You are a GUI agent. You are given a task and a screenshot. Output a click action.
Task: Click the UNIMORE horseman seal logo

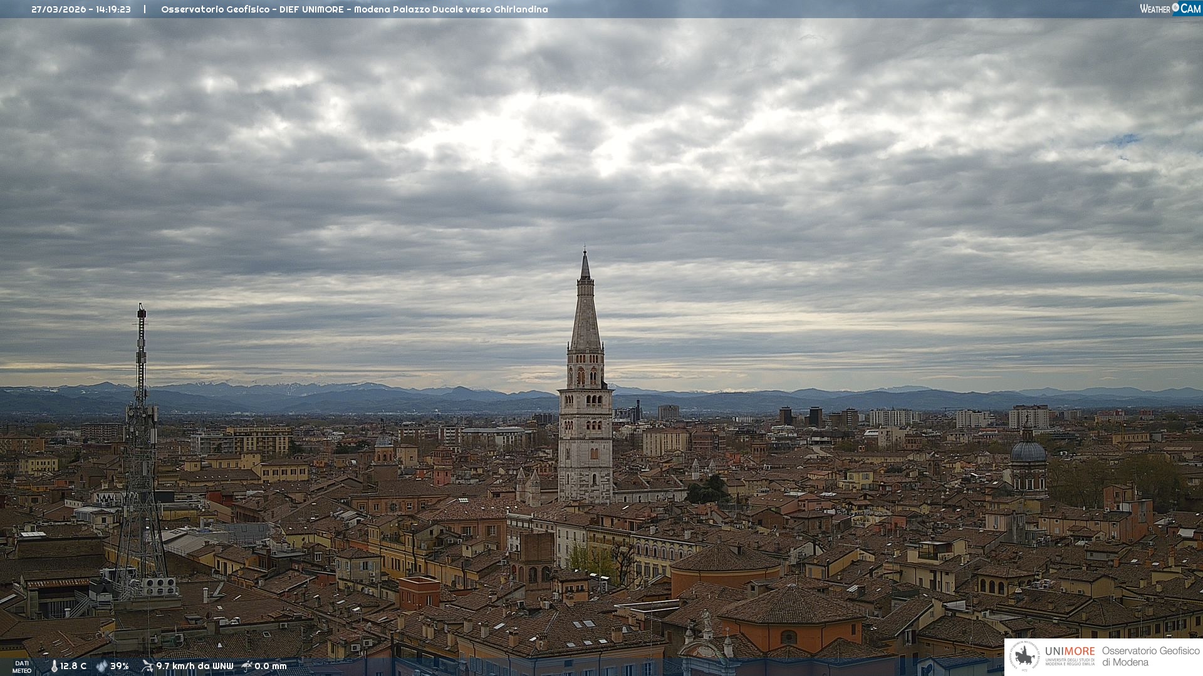tap(1025, 656)
